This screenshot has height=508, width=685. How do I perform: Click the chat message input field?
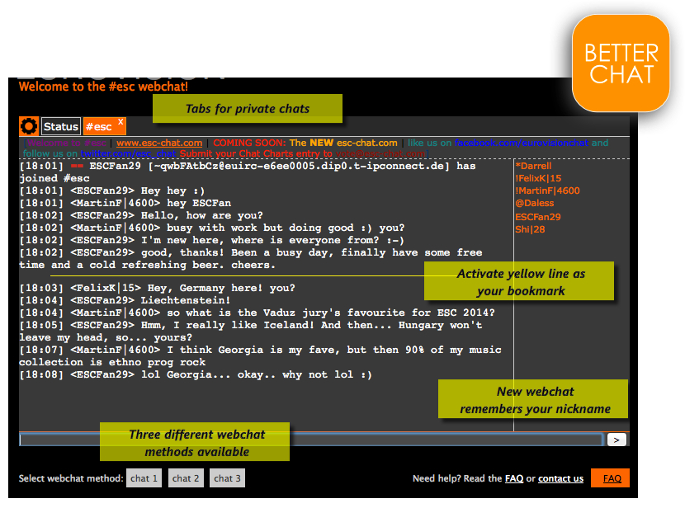[x=311, y=440]
